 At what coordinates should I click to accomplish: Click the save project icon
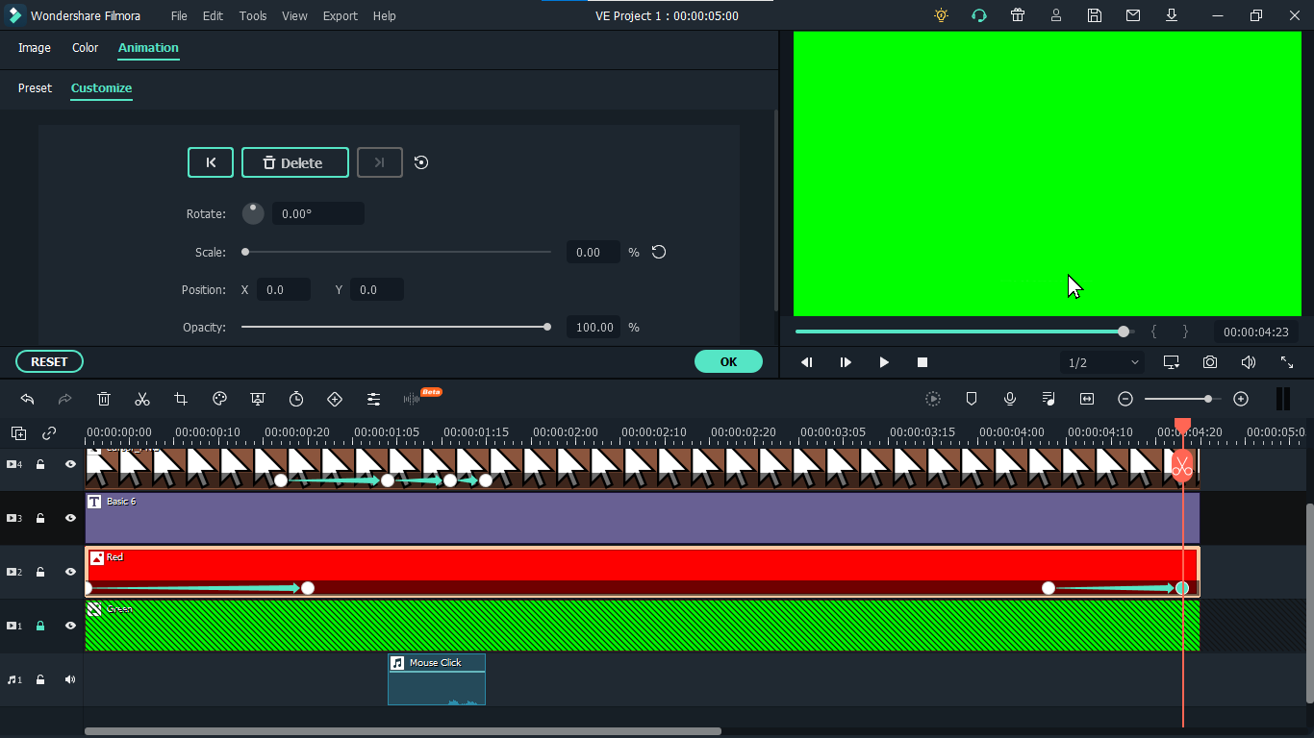point(1095,15)
